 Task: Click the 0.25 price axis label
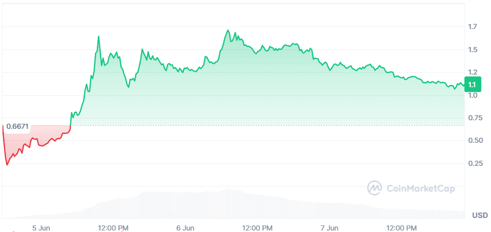(x=474, y=164)
